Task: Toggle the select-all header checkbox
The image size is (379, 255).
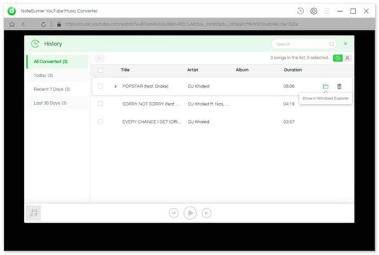Action: point(101,70)
